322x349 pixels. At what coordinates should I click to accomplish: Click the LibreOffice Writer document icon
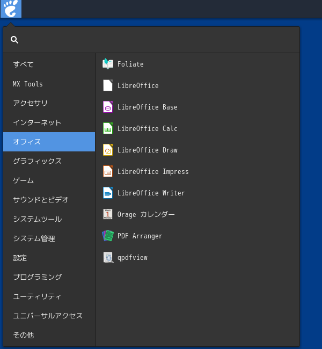point(108,193)
